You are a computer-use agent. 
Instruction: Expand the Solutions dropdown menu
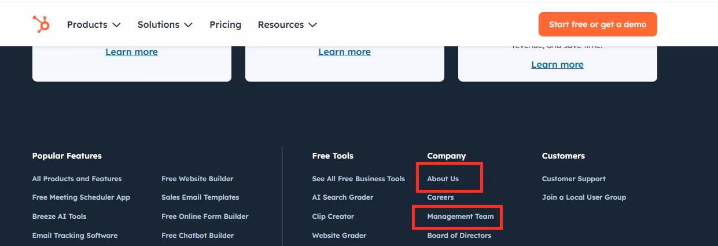165,24
